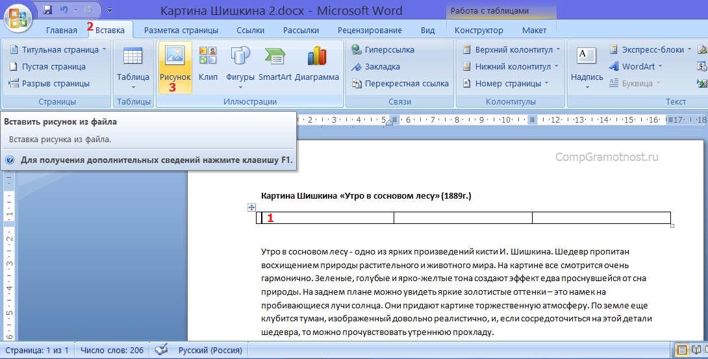This screenshot has width=708, height=359.
Task: Switch to the Главная tab
Action: click(62, 31)
